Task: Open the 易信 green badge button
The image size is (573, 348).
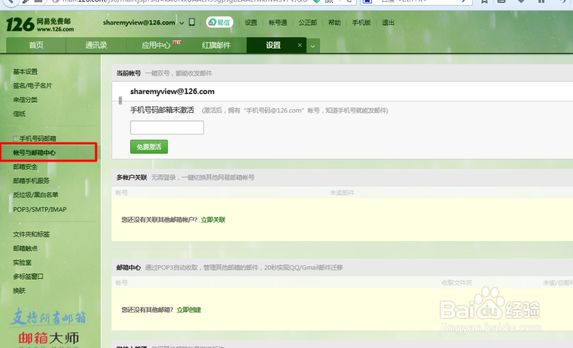Action: (219, 22)
